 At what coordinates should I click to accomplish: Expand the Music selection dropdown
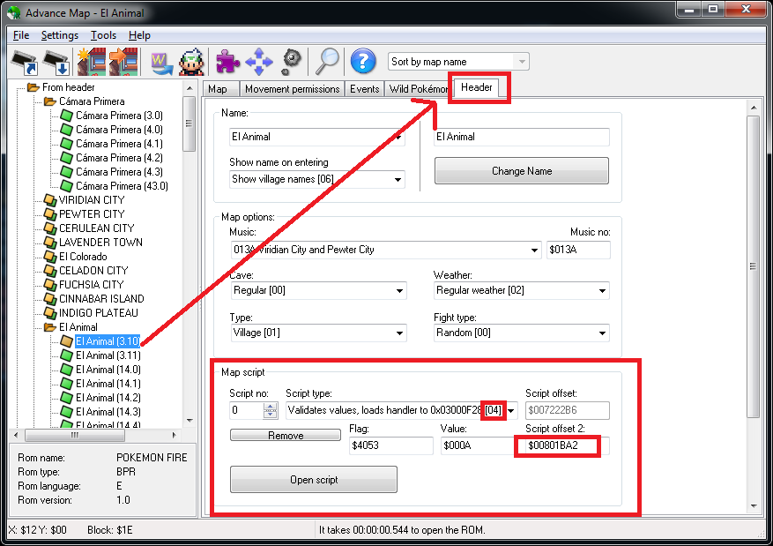click(x=535, y=251)
